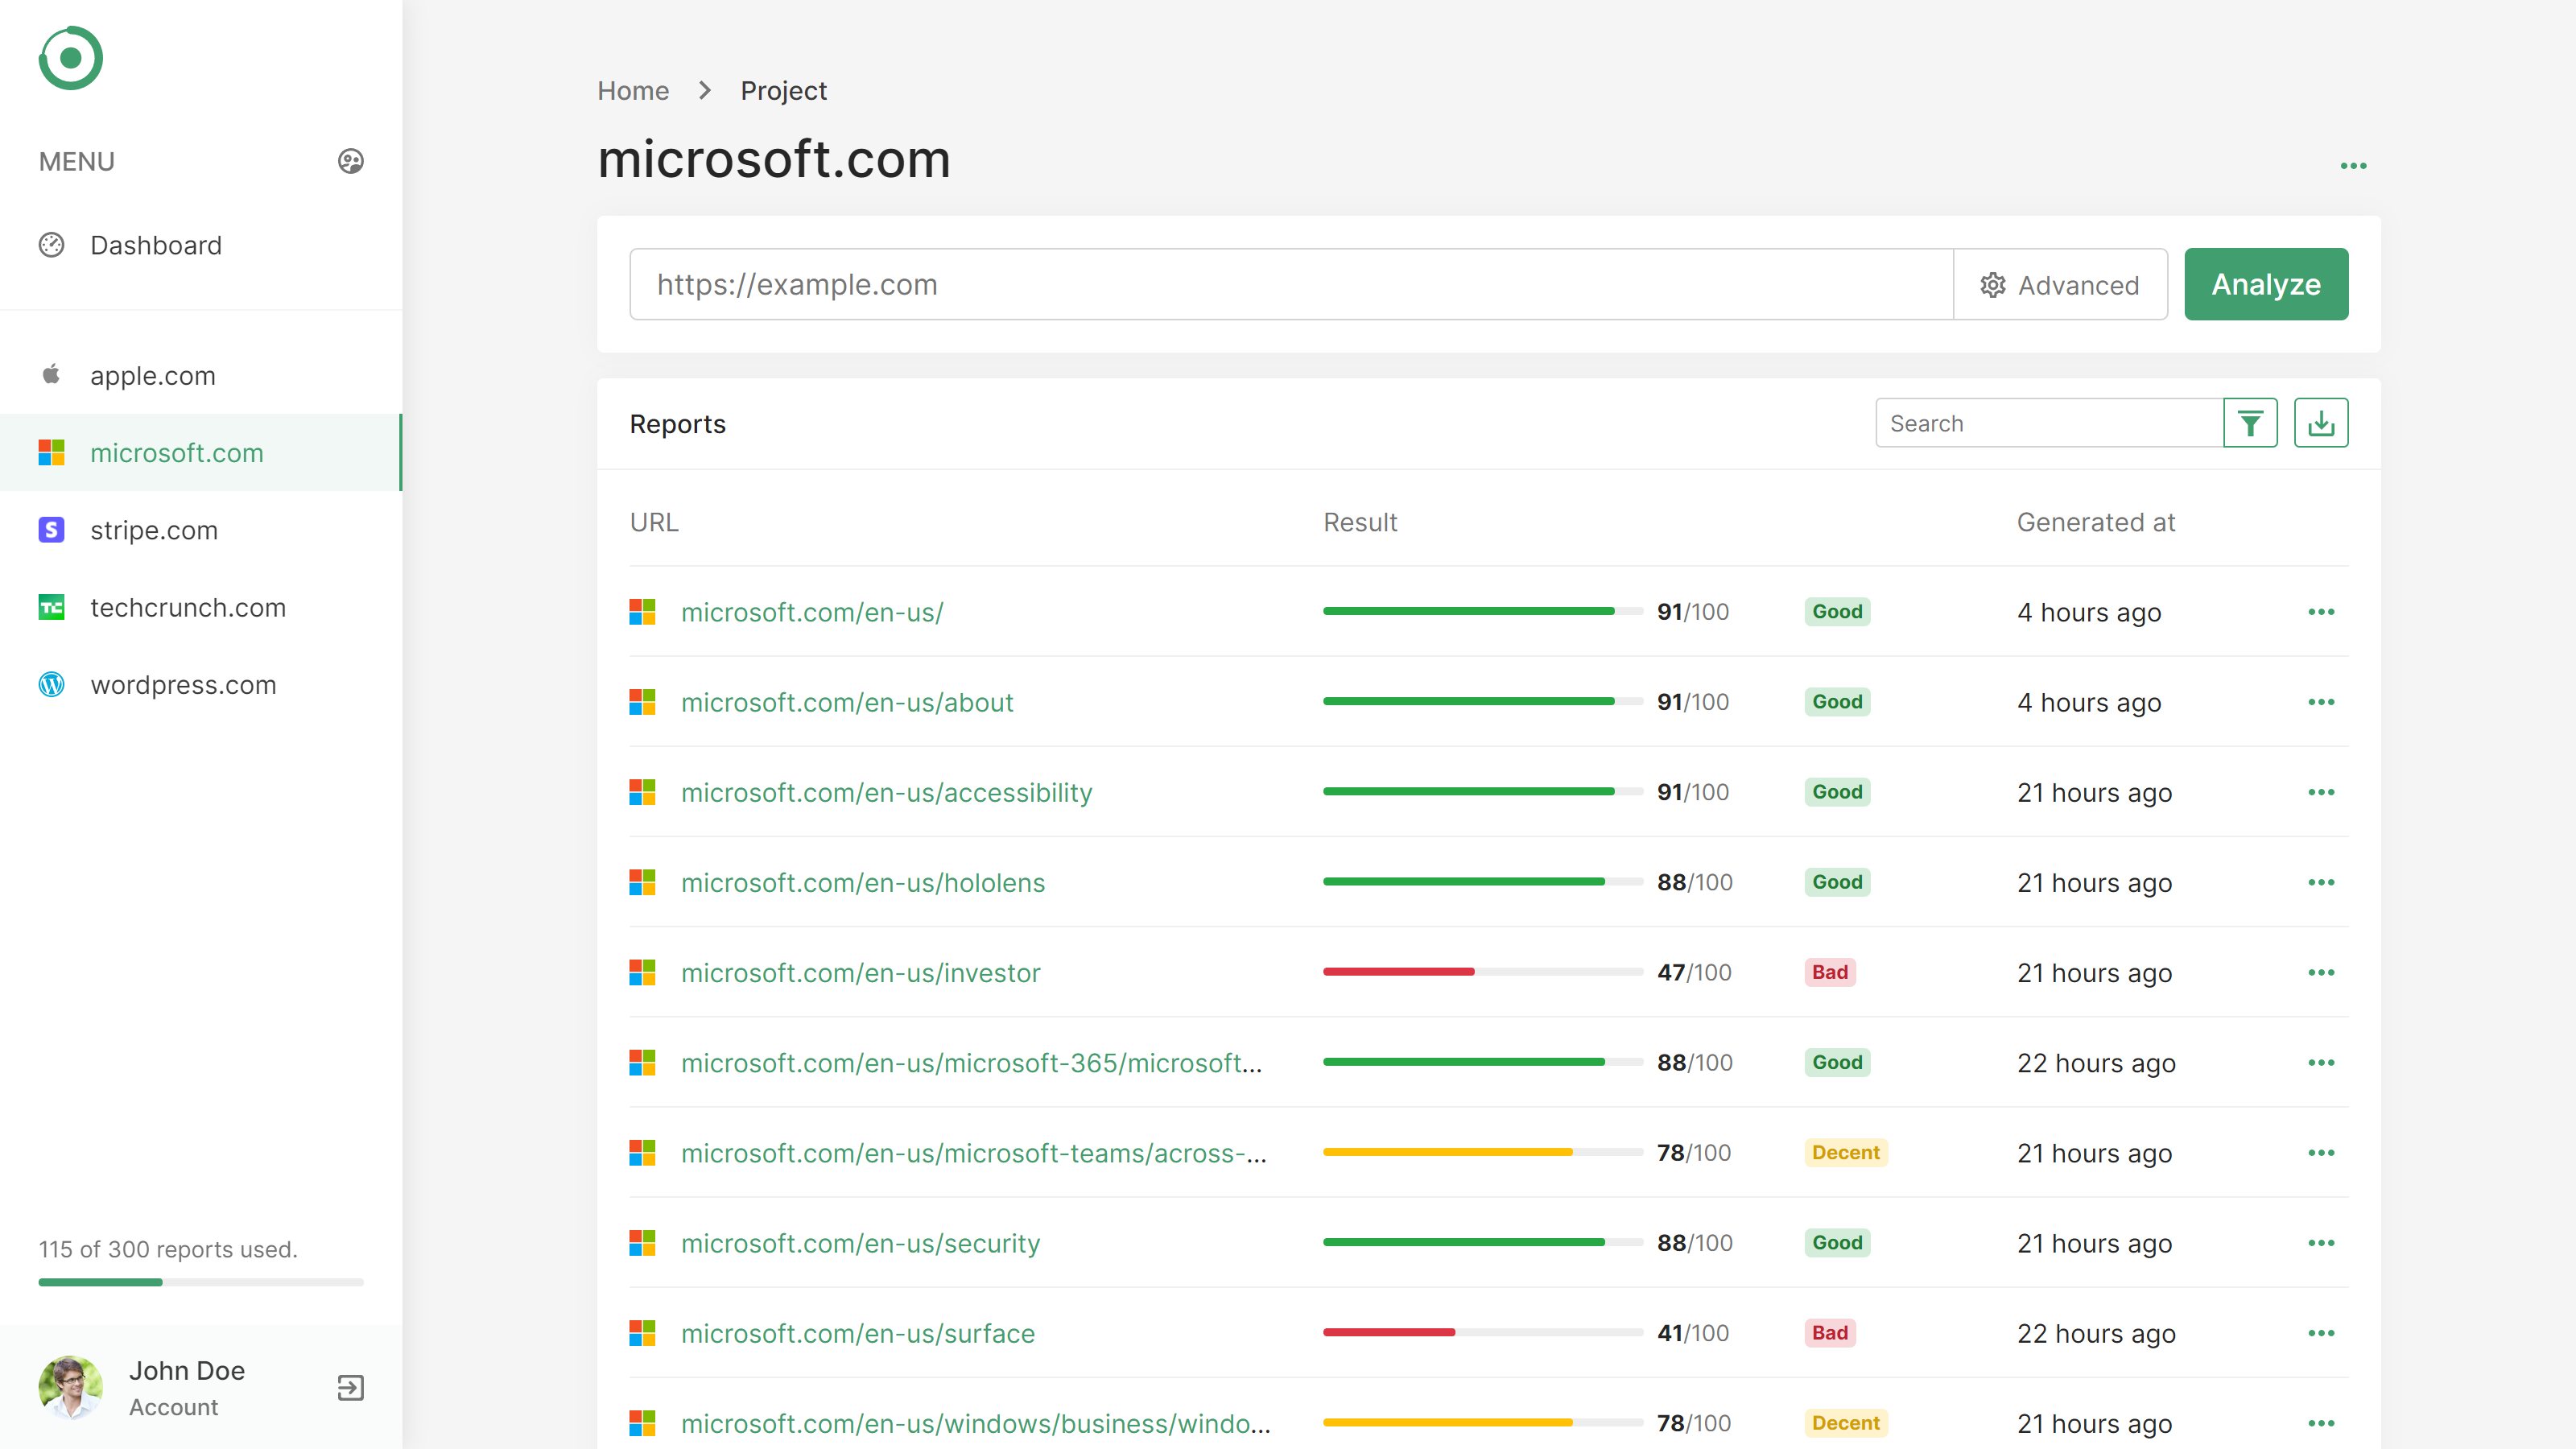Image resolution: width=2576 pixels, height=1449 pixels.
Task: Click the Decent badge in microsoft-teams row
Action: click(x=1846, y=1153)
